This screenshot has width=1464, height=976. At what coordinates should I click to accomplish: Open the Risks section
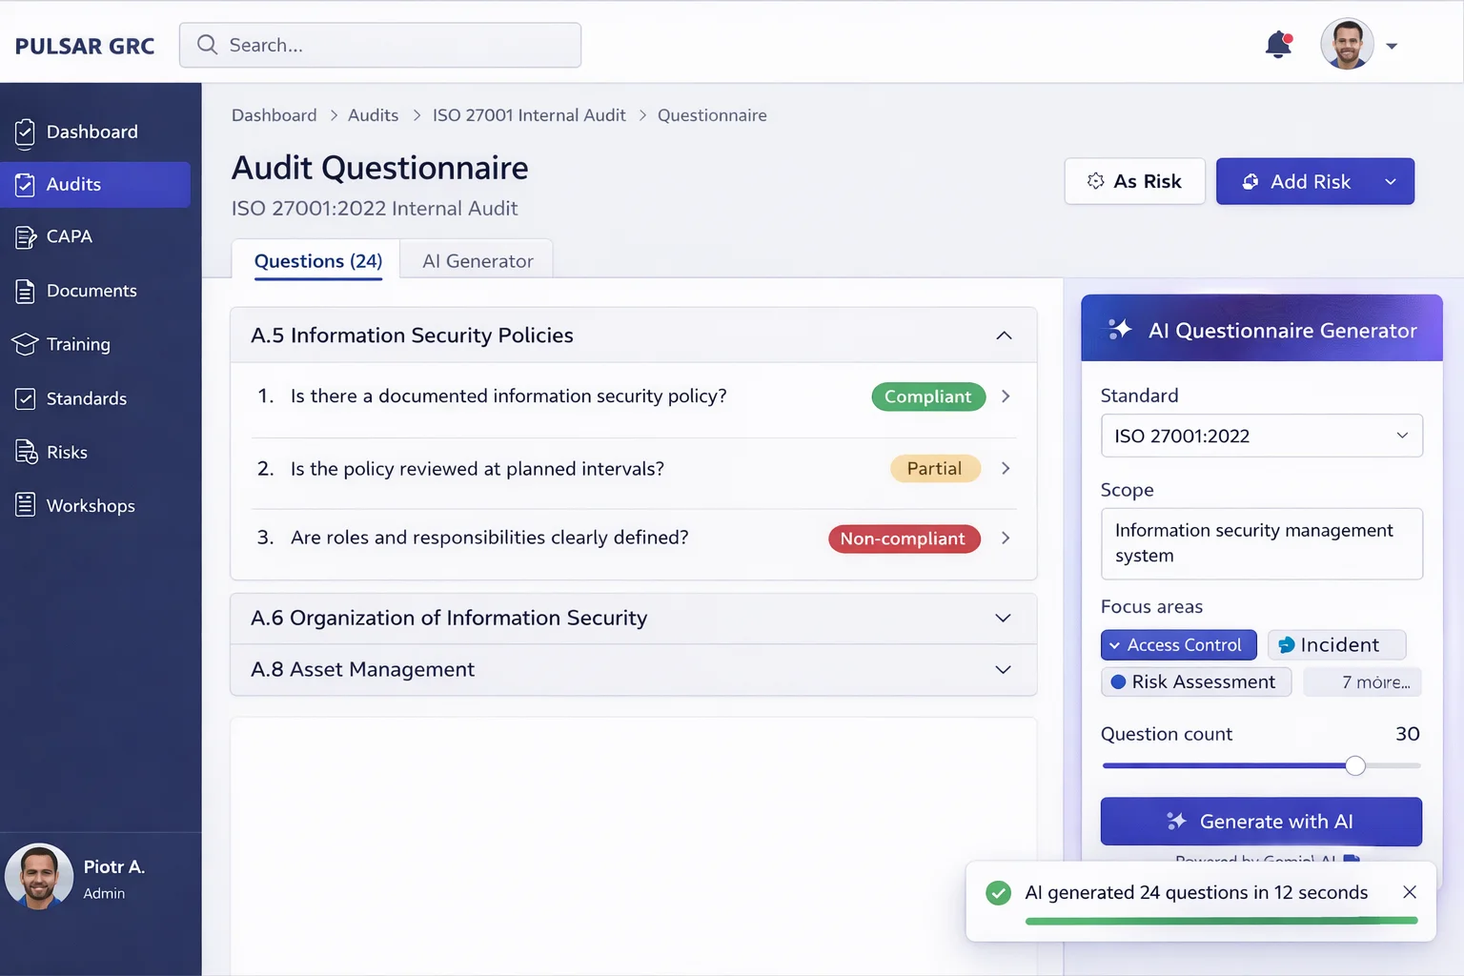(x=66, y=452)
